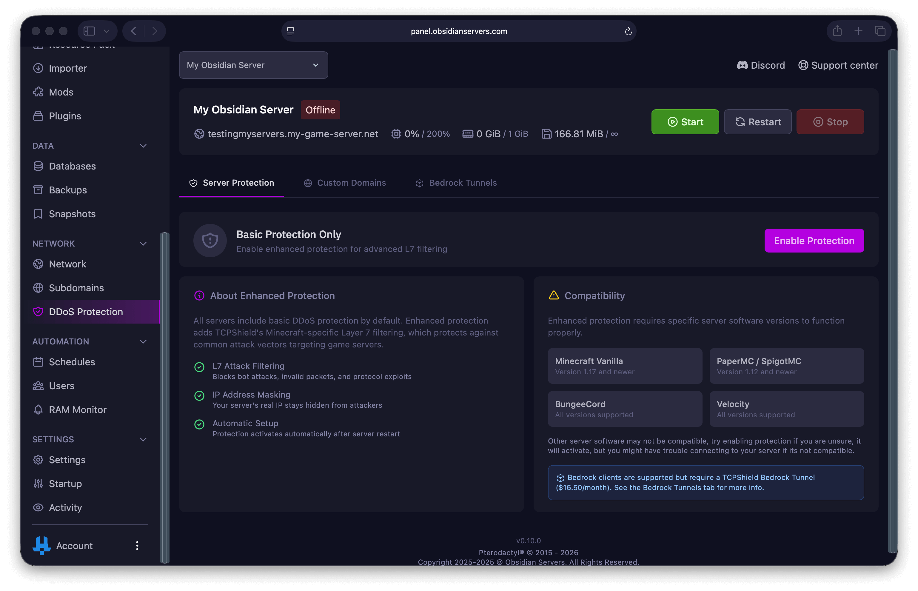Open the Importer sidebar icon
The width and height of the screenshot is (918, 591).
point(38,68)
